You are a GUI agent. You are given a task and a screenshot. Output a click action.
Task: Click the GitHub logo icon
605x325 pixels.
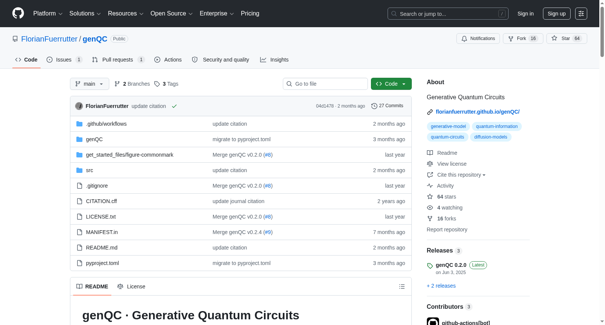tap(18, 13)
